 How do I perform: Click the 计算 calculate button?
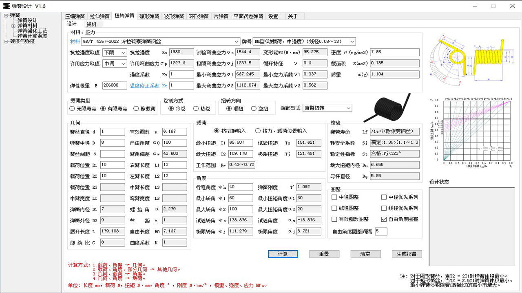pos(283,254)
